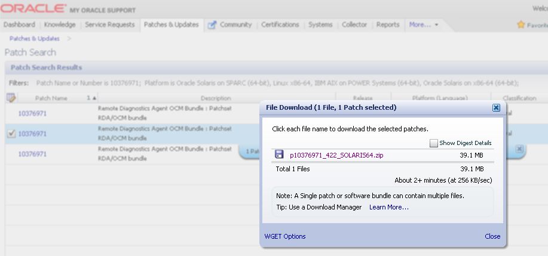Click the Learn More link
This screenshot has height=256, width=548.
coord(388,207)
